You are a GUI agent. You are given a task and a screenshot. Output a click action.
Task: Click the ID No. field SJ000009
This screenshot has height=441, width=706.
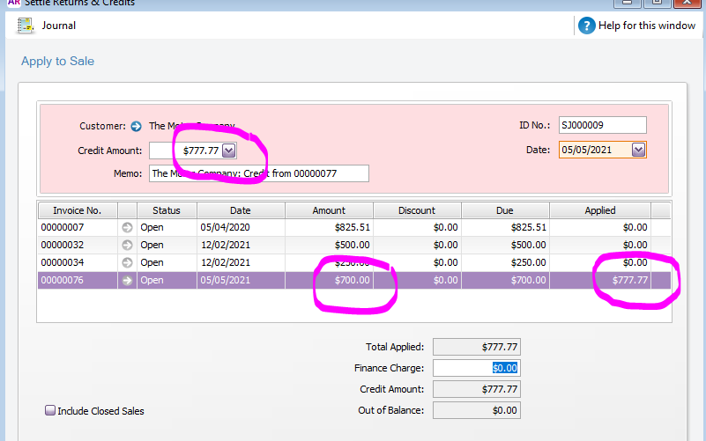tap(602, 126)
